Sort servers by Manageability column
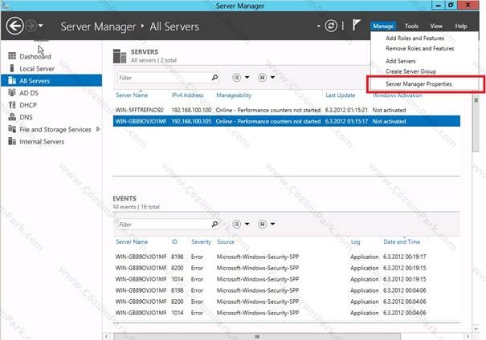486x340 pixels. click(x=234, y=95)
